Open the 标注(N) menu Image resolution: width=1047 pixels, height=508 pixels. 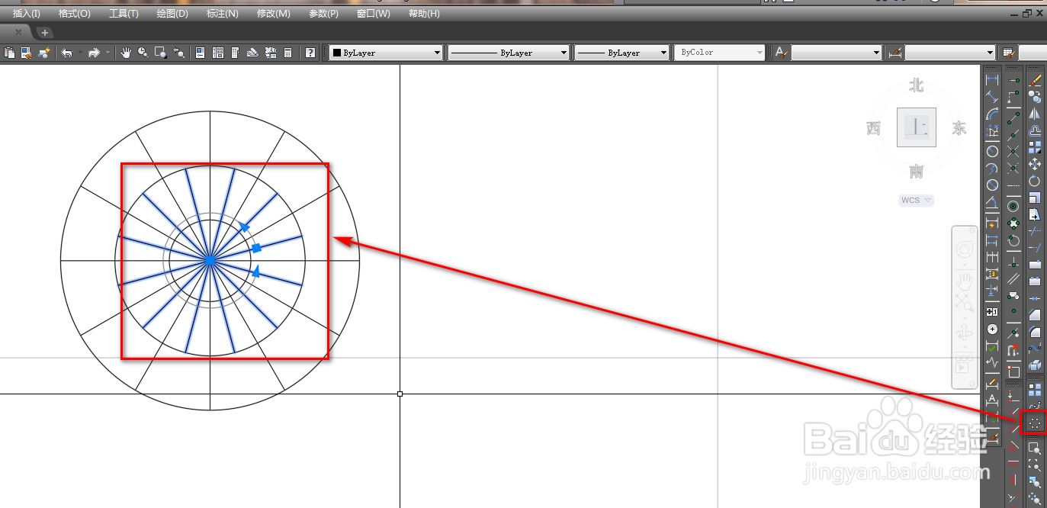(x=223, y=14)
